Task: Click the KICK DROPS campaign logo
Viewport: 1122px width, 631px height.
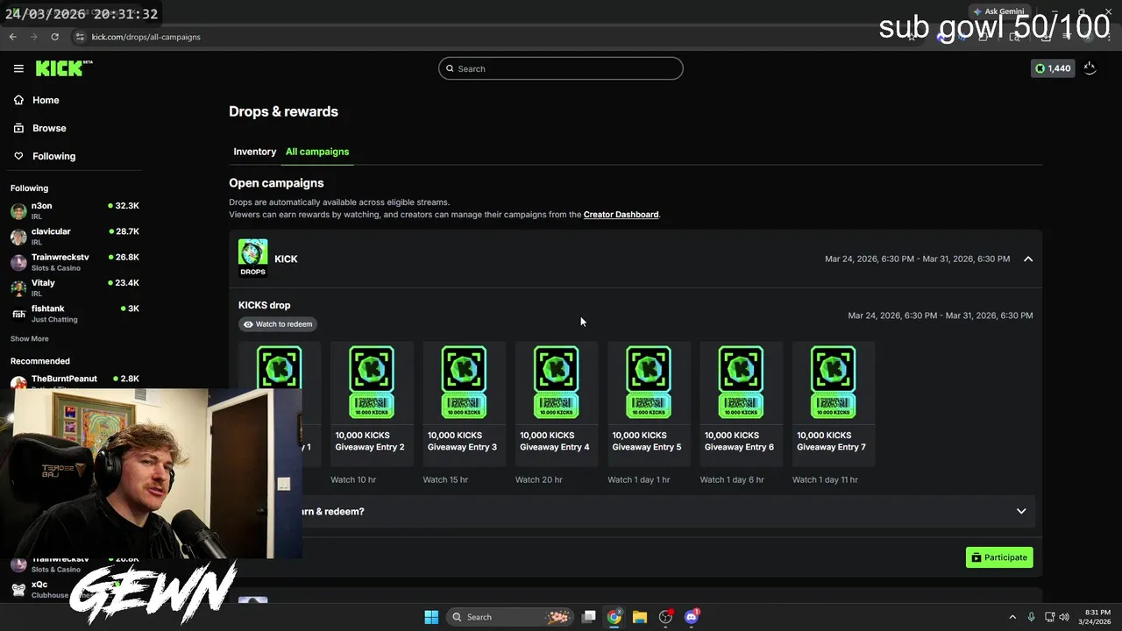Action: click(x=252, y=259)
